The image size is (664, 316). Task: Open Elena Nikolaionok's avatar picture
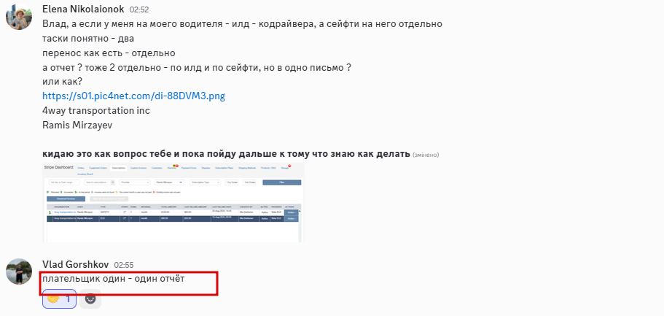(x=19, y=17)
